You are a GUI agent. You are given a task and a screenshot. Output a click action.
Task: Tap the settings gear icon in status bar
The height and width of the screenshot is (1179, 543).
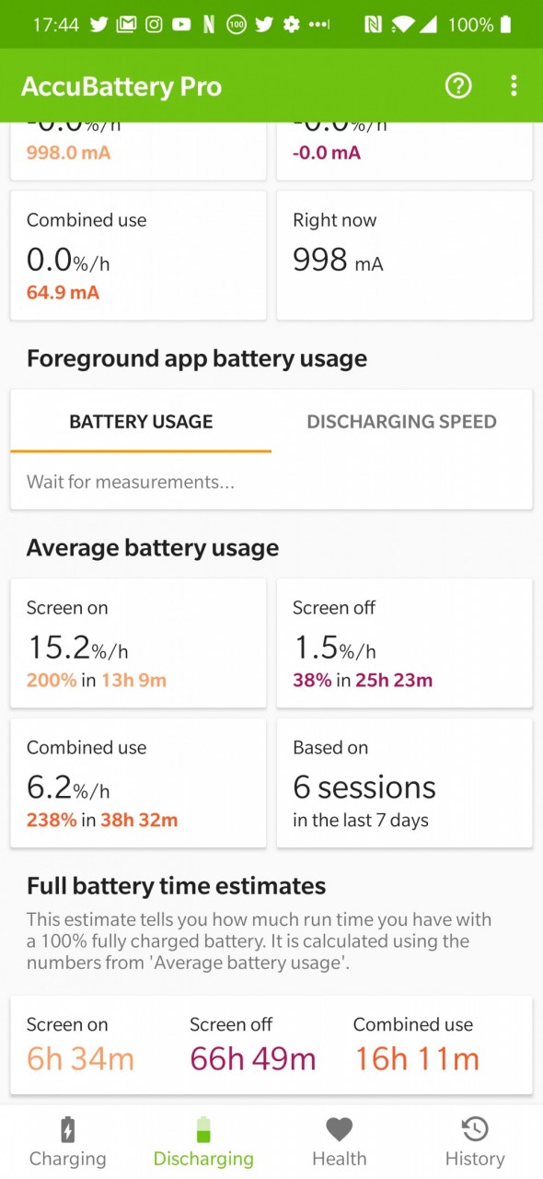pos(292,25)
